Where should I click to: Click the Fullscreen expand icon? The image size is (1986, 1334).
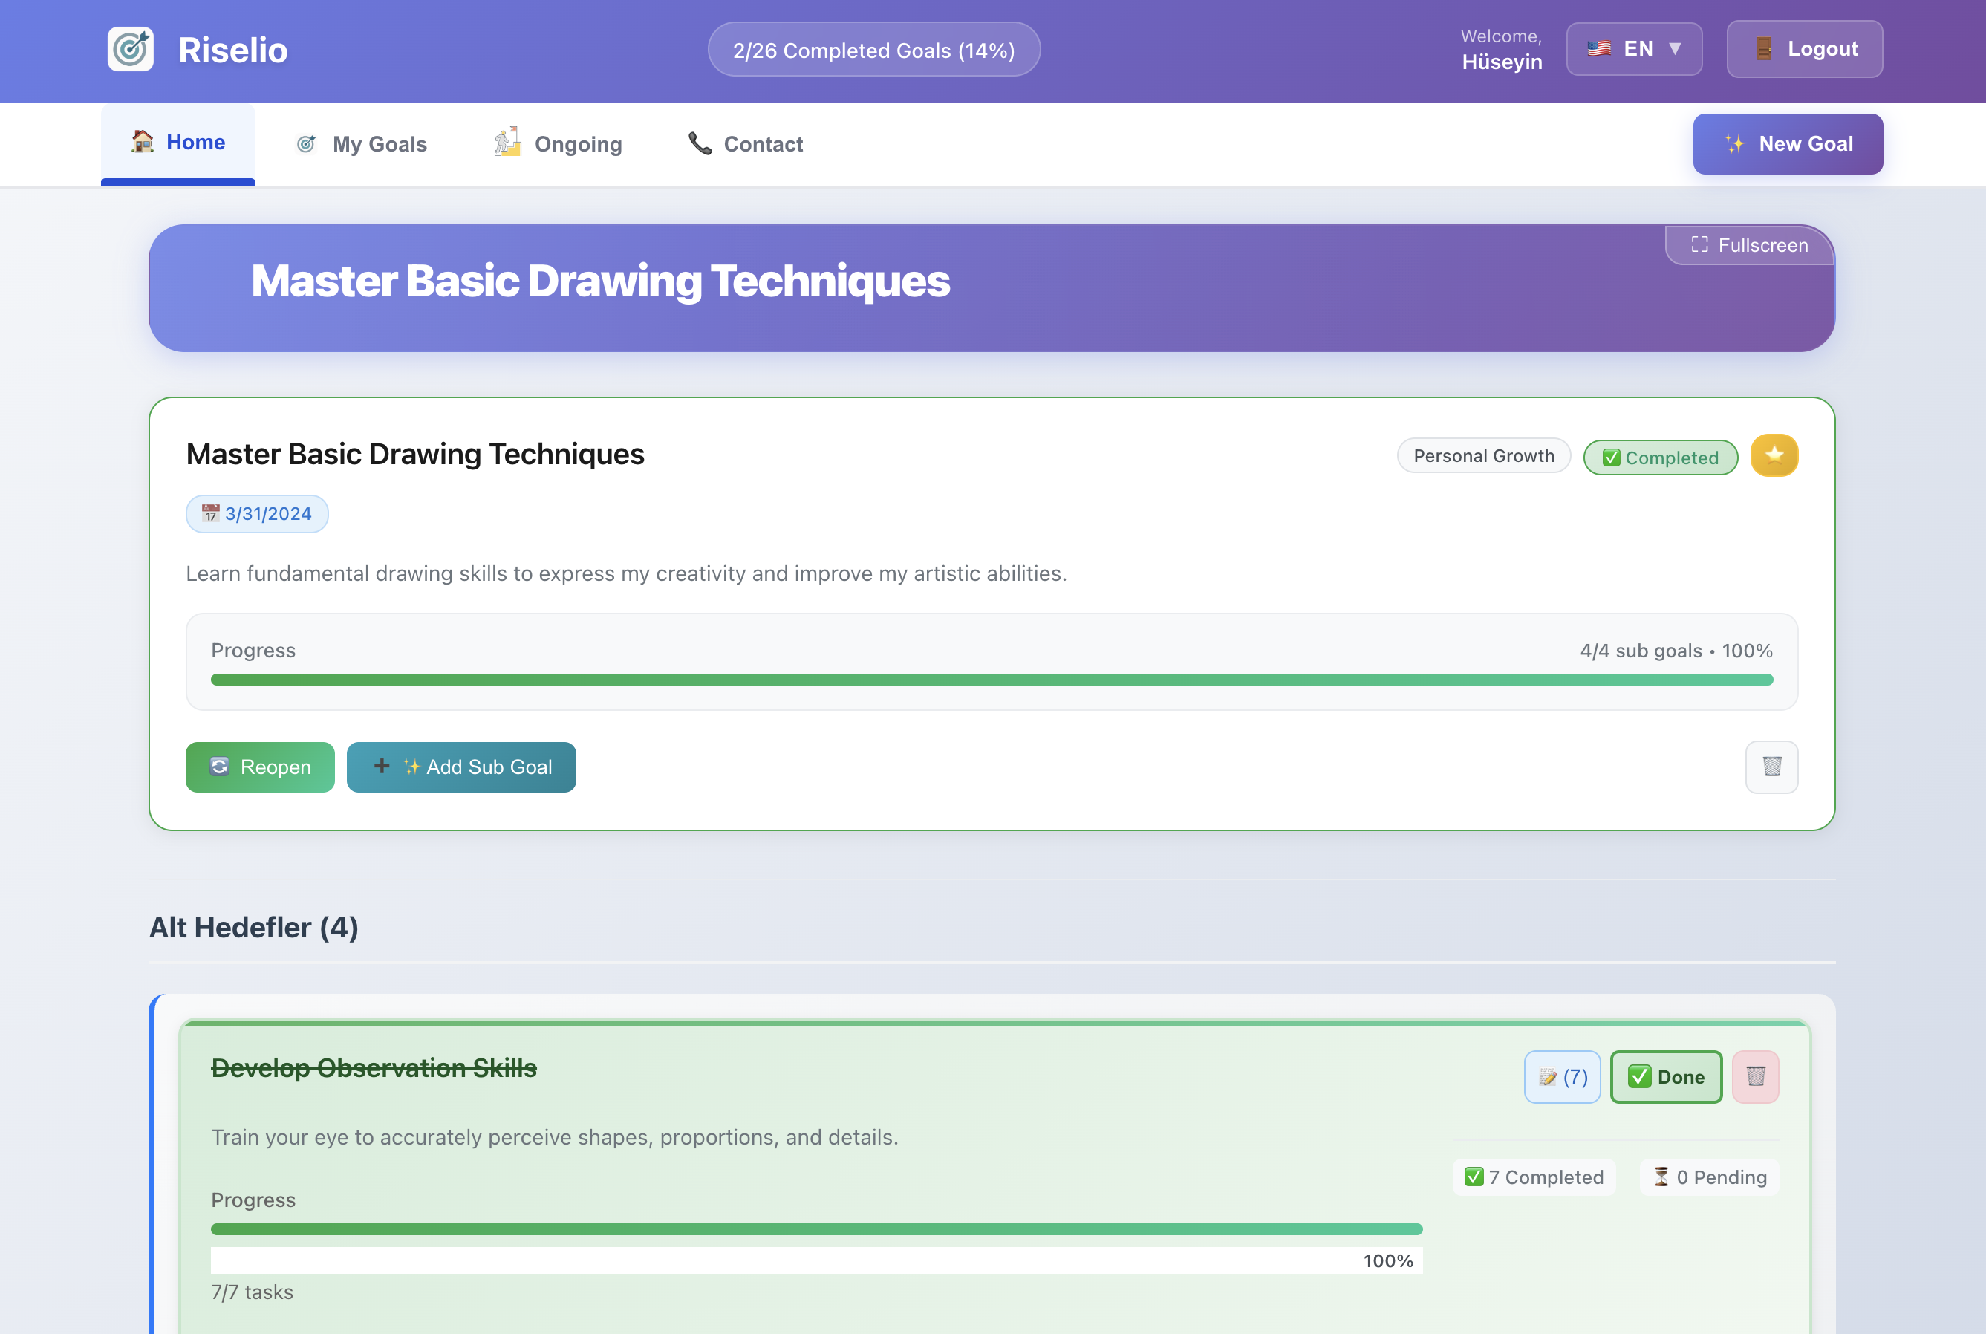[x=1699, y=245]
